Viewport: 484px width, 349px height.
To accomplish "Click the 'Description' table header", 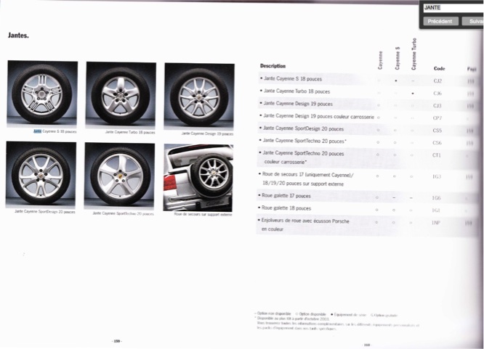I will coord(273,66).
